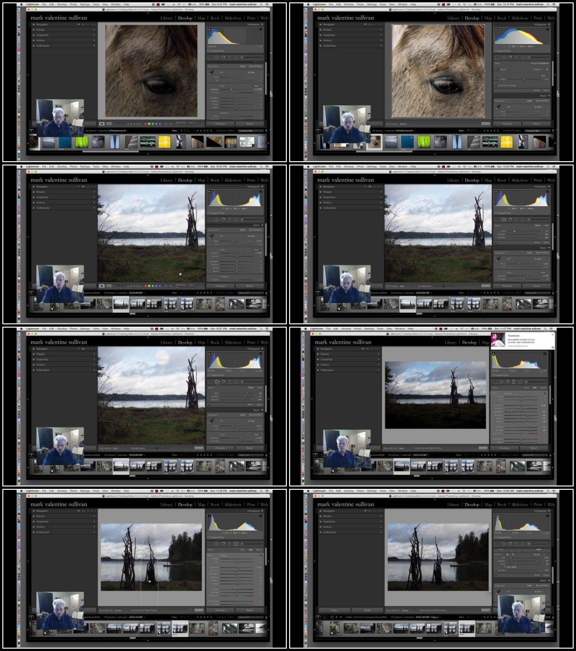This screenshot has width=576, height=651.
Task: Expand Snapshots panel in 10:16 PM screenshot
Action: coord(320,35)
